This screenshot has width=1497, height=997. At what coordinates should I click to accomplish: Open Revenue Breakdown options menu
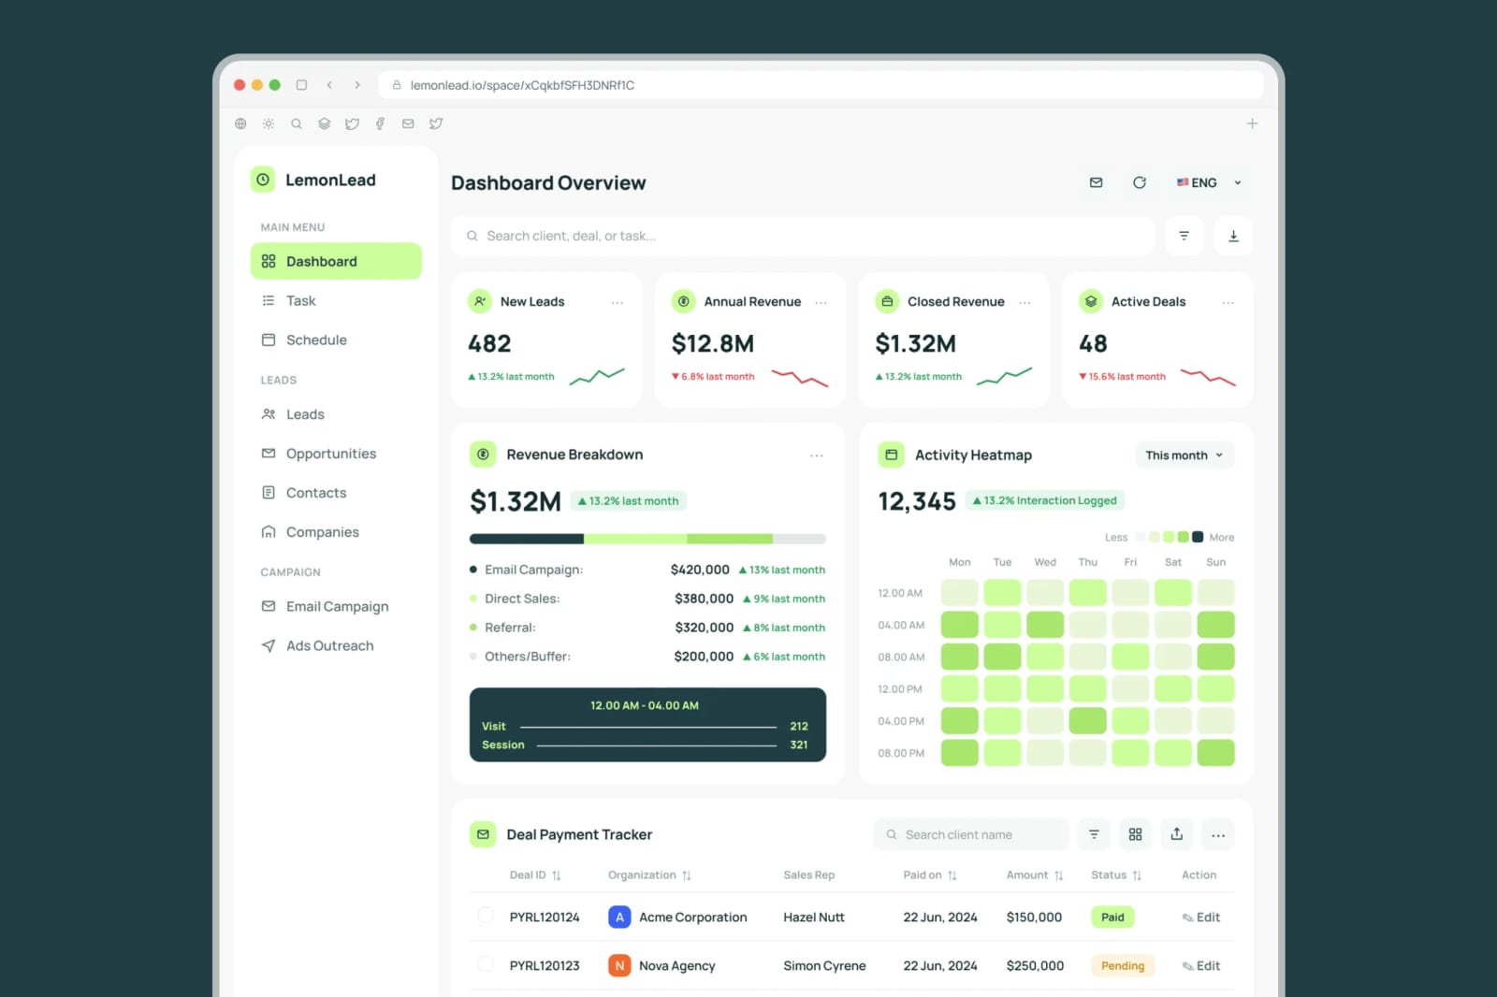(817, 455)
